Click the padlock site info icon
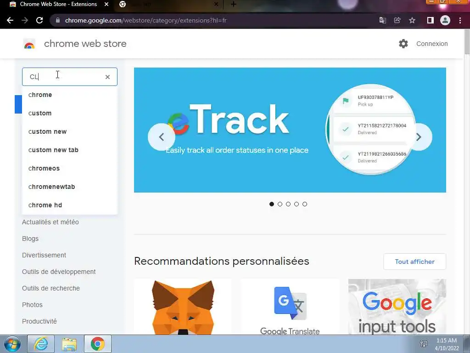 click(x=58, y=20)
